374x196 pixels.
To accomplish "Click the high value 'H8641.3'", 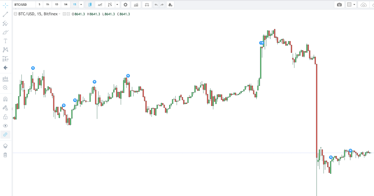I will (94, 14).
